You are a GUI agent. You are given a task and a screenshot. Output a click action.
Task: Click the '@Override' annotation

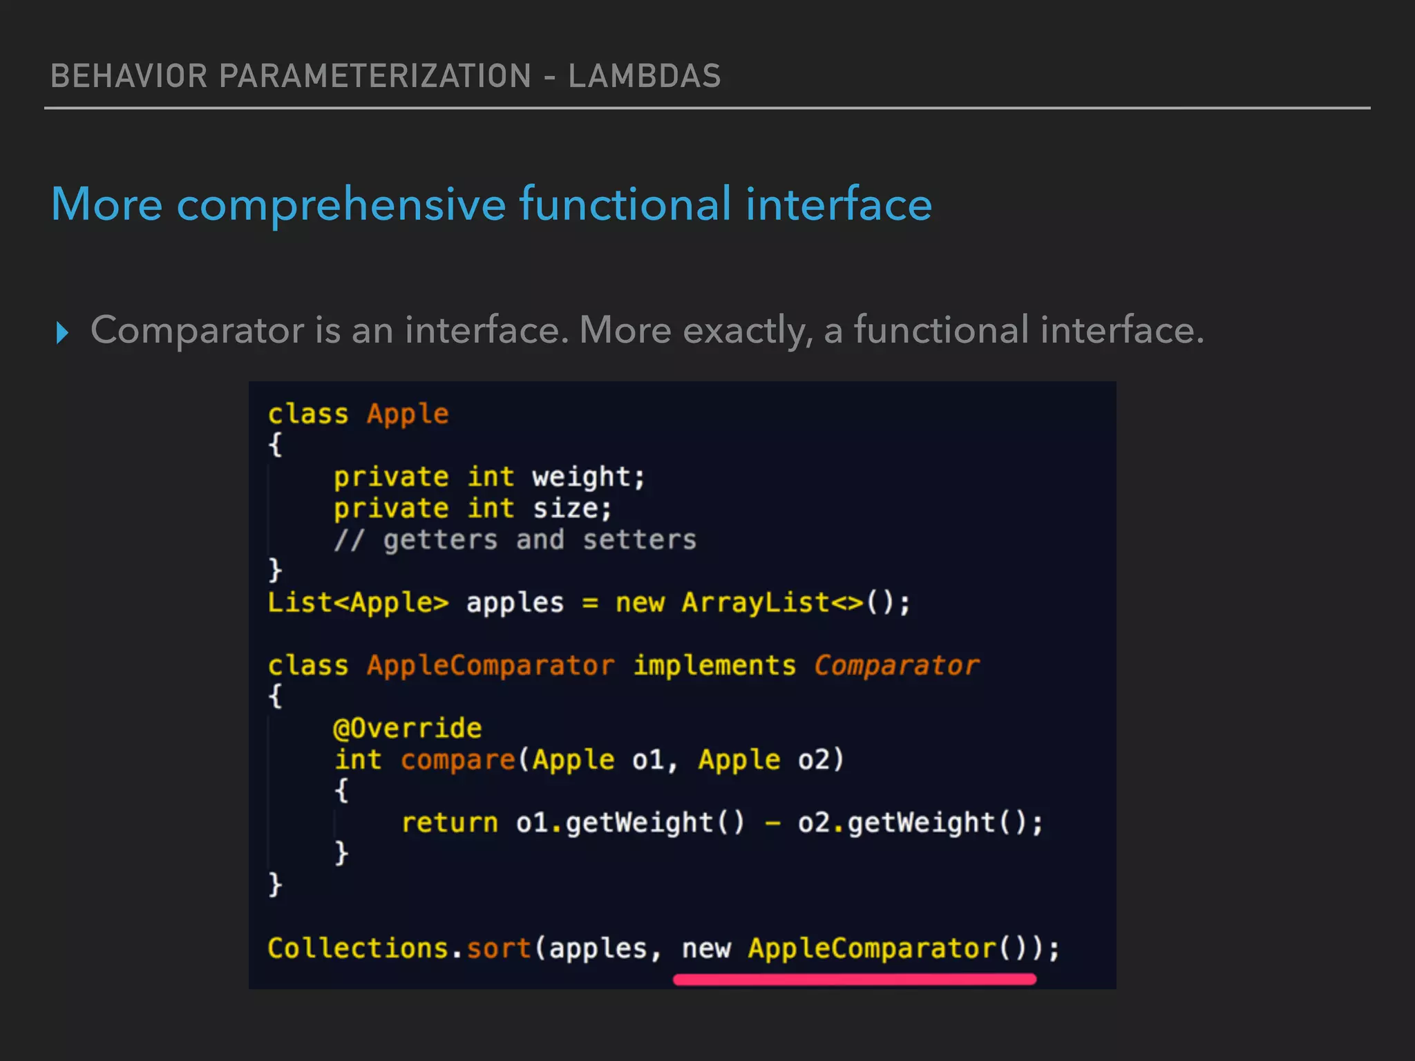(x=408, y=728)
